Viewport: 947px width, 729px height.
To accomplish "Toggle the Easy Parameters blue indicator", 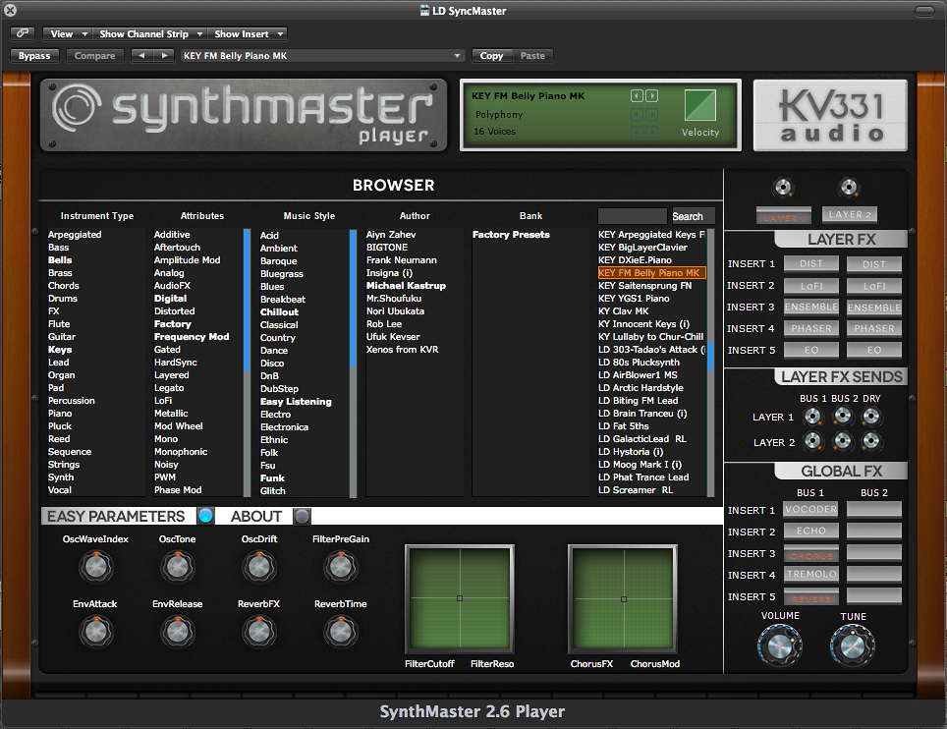I will pos(205,516).
